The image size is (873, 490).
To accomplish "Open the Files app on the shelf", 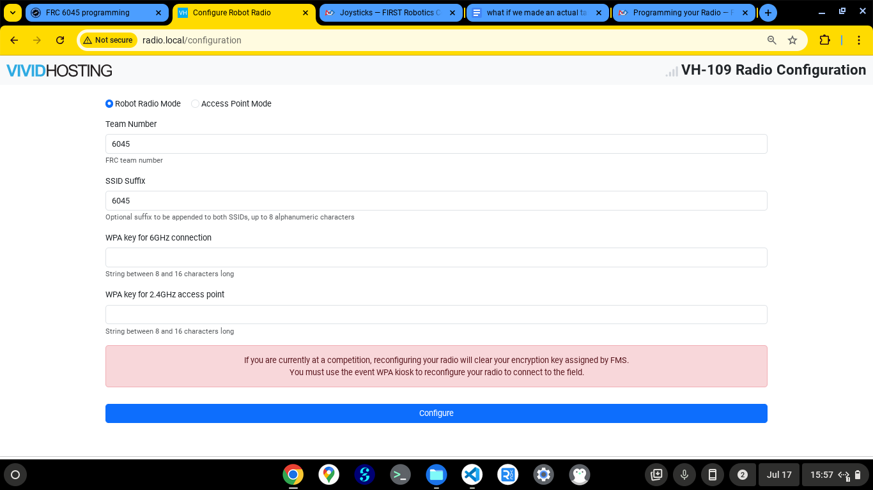I will coord(436,475).
